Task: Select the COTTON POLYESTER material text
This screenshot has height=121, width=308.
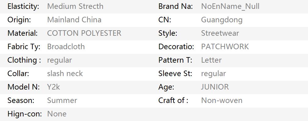Action: point(84,33)
